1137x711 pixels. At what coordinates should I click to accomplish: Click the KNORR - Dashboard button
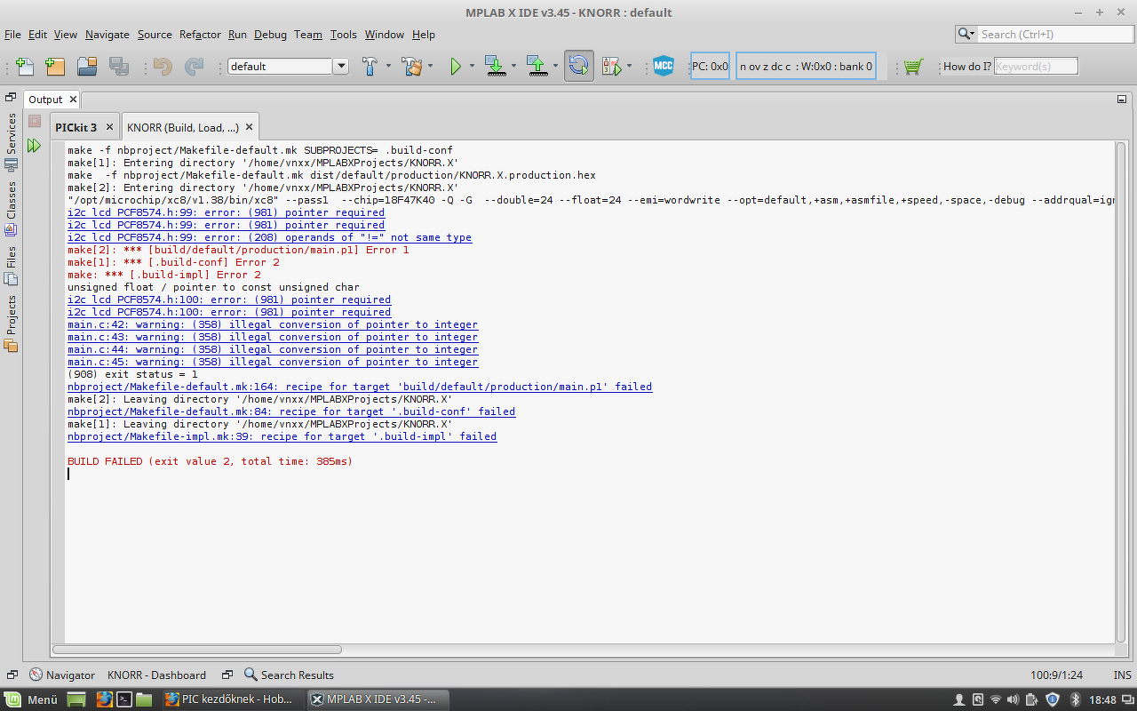(x=156, y=675)
